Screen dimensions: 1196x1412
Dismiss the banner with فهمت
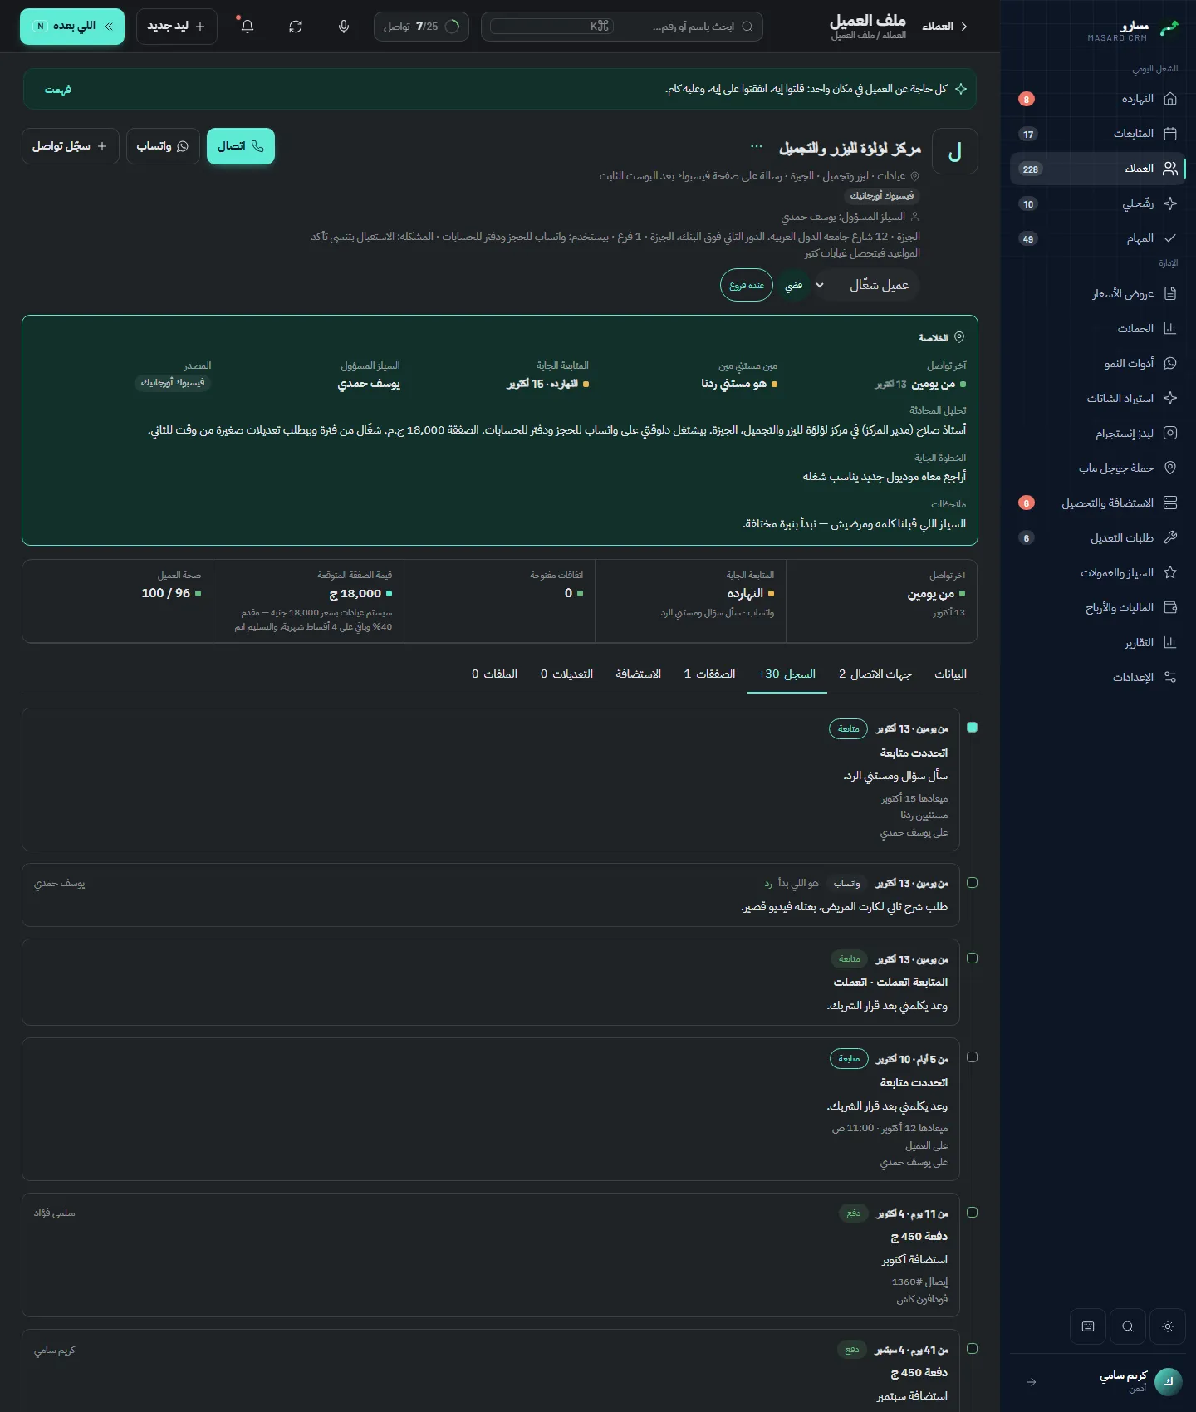(x=58, y=90)
